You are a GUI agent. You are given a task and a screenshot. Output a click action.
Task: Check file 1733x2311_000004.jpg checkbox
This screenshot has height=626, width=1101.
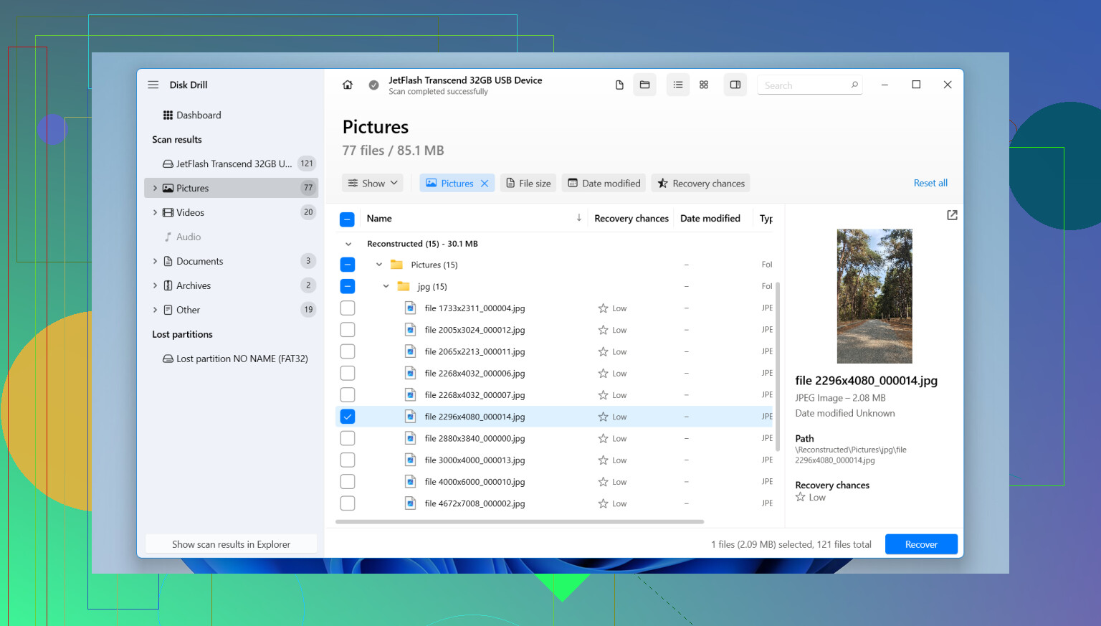pyautogui.click(x=348, y=308)
